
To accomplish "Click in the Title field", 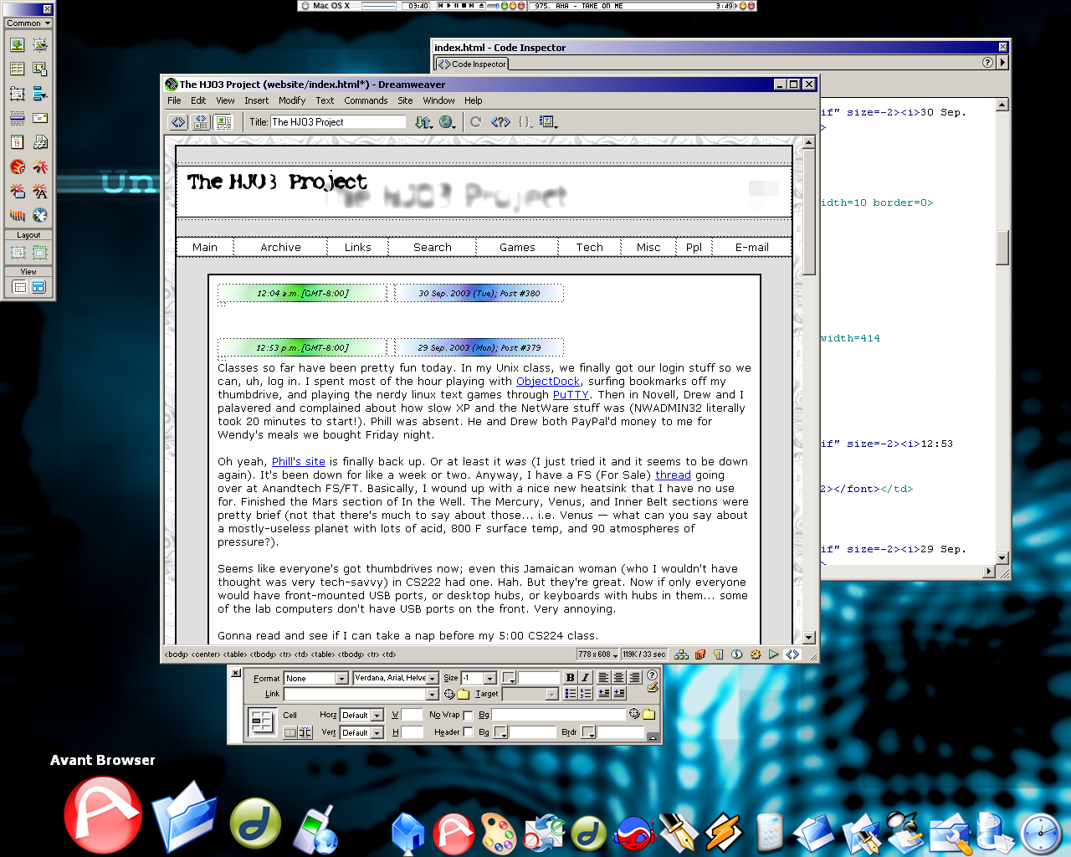I will [x=338, y=122].
